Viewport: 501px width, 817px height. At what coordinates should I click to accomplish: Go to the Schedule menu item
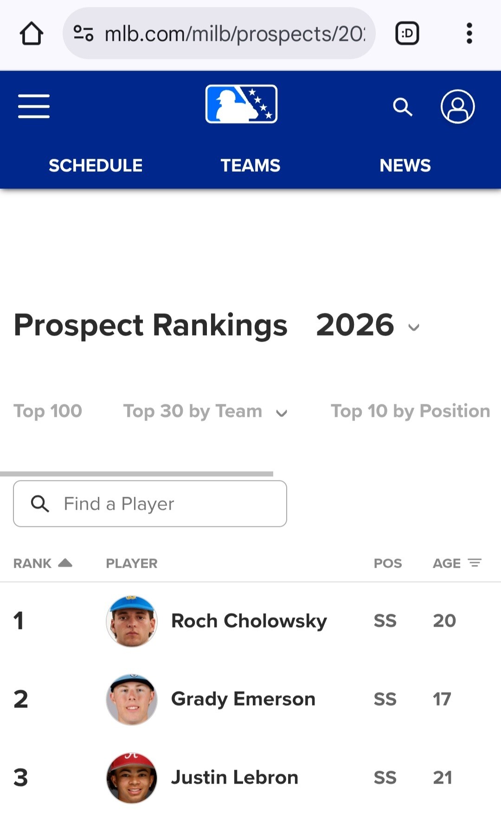pos(96,165)
